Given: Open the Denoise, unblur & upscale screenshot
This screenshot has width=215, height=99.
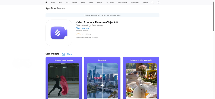Looking at the screenshot, I should [141, 78].
